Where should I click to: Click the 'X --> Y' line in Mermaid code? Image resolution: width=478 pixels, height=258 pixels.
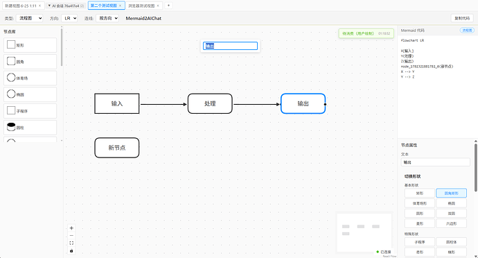(407, 71)
